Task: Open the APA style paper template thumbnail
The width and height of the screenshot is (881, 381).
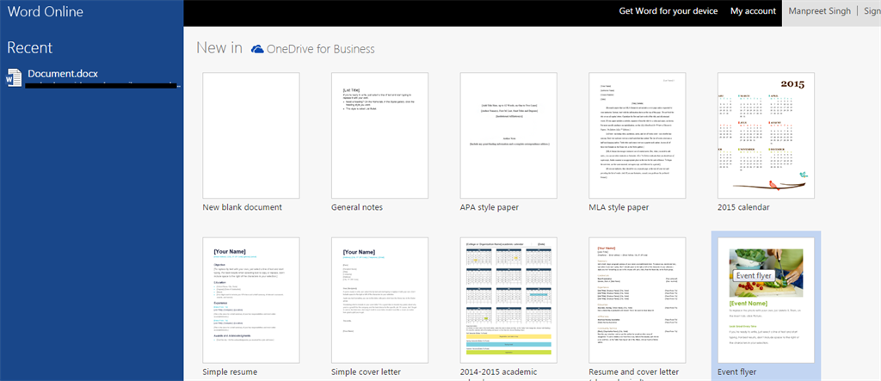Action: click(508, 135)
